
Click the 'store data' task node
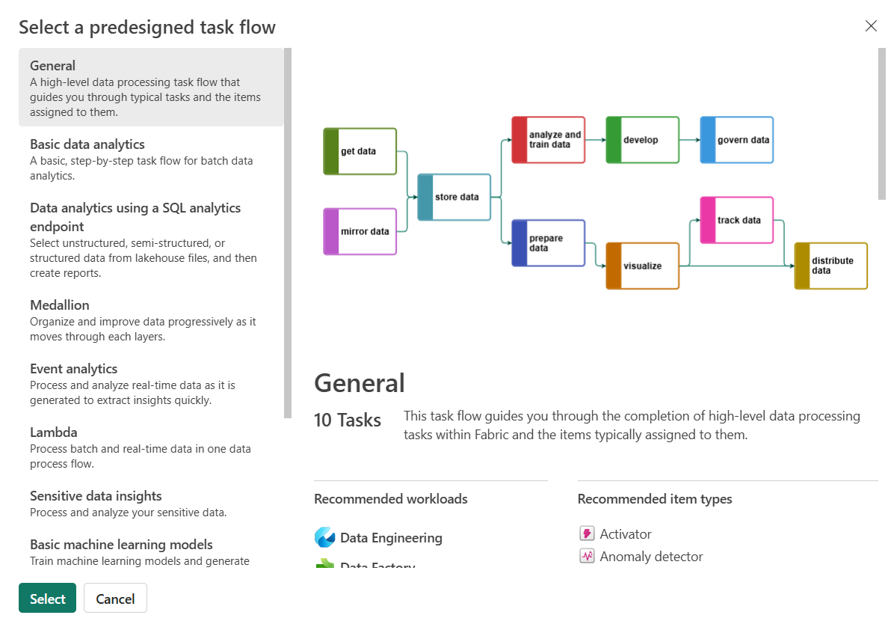tap(454, 197)
